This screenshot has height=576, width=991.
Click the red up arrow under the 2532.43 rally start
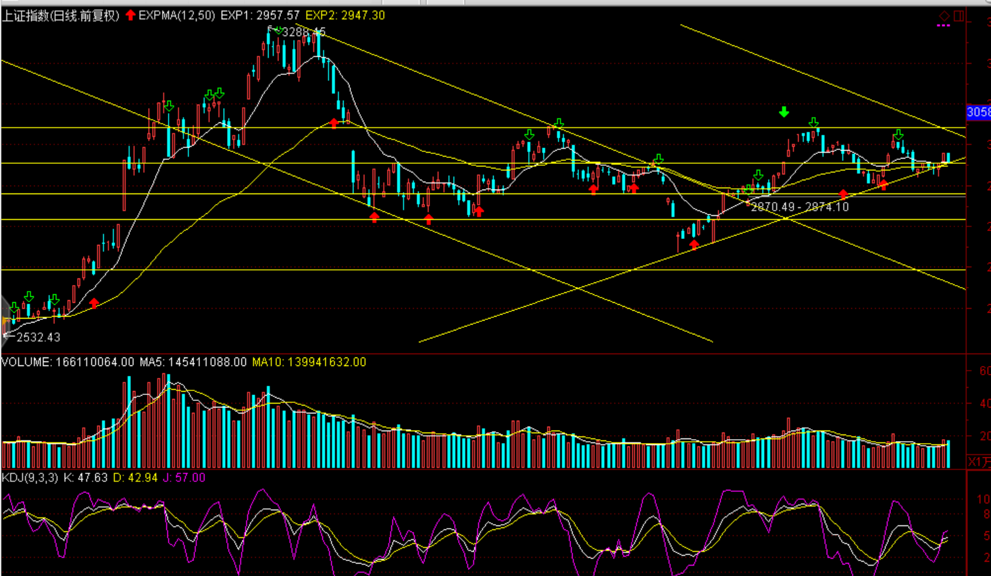pyautogui.click(x=94, y=303)
